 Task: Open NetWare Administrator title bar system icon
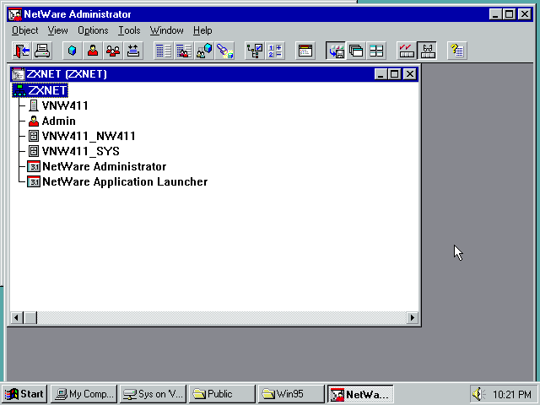pyautogui.click(x=15, y=14)
